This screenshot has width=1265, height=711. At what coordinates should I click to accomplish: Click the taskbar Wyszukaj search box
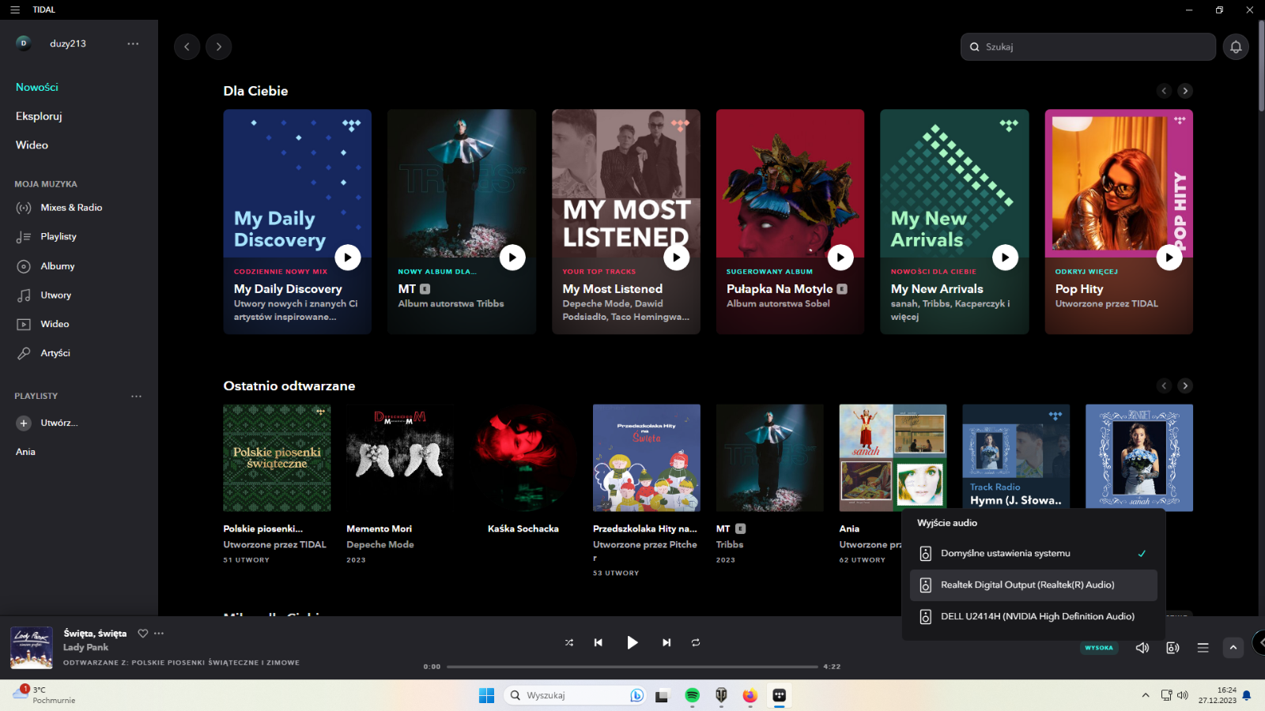[x=575, y=695]
